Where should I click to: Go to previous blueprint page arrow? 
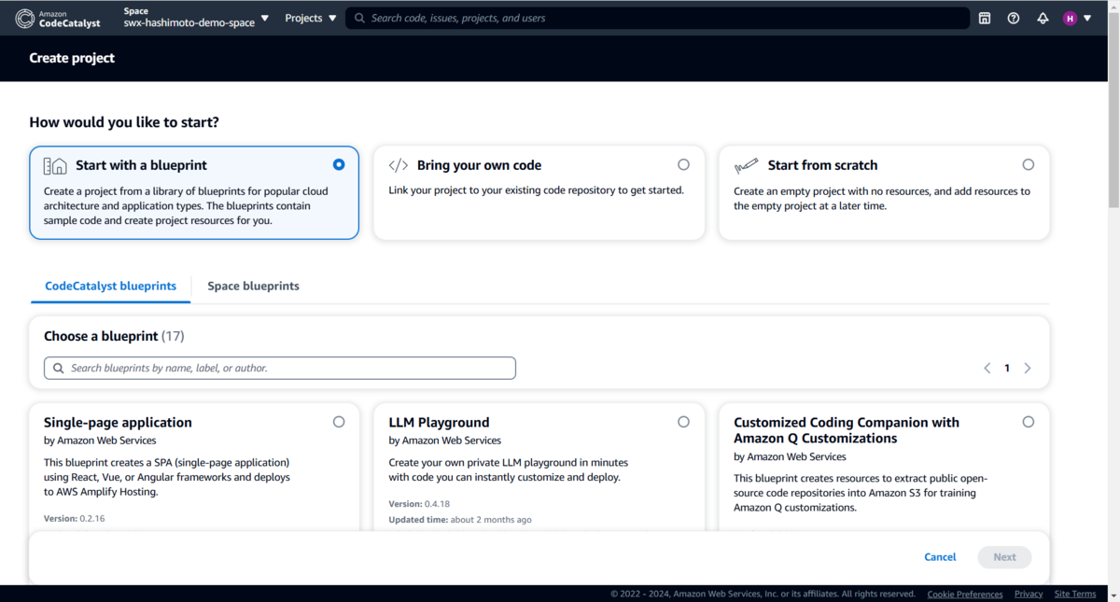click(x=987, y=368)
